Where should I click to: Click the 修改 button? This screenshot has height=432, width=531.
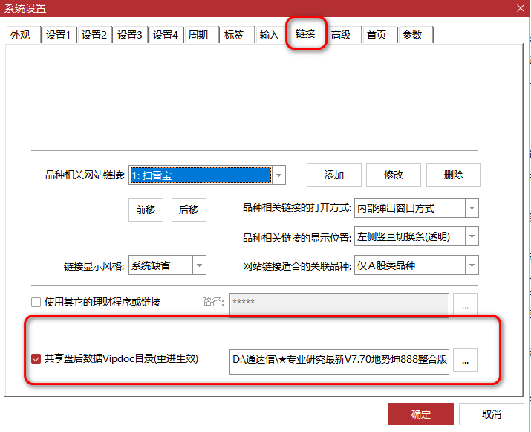coord(394,175)
